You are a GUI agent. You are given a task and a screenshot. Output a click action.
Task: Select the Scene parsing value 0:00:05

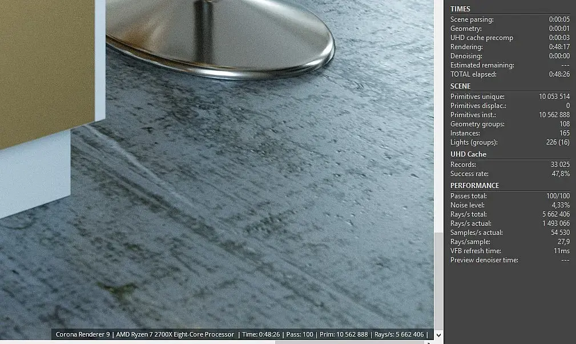[x=559, y=19]
